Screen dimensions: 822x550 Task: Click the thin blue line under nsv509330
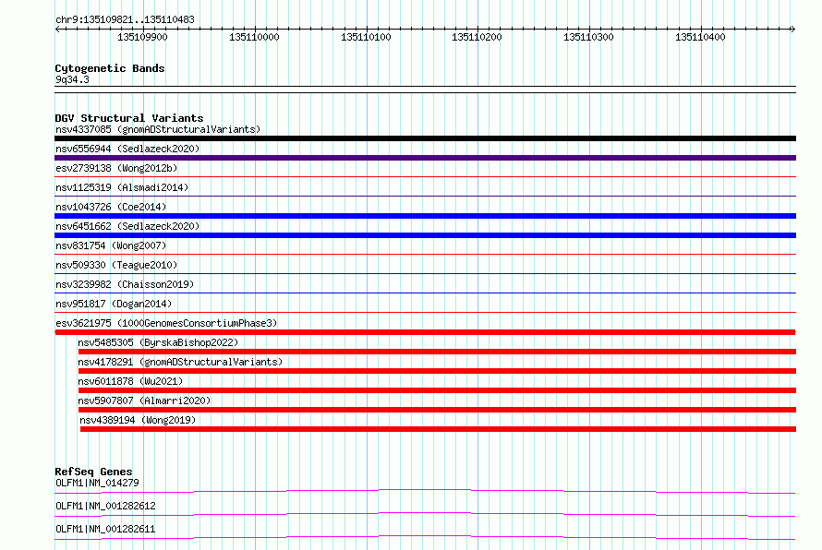click(425, 274)
